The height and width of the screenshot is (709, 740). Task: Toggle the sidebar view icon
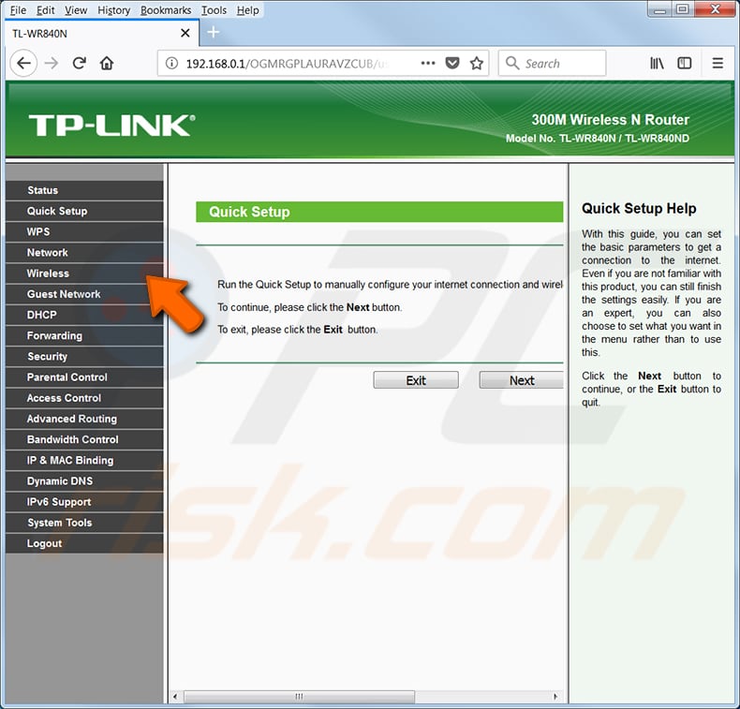click(x=685, y=64)
